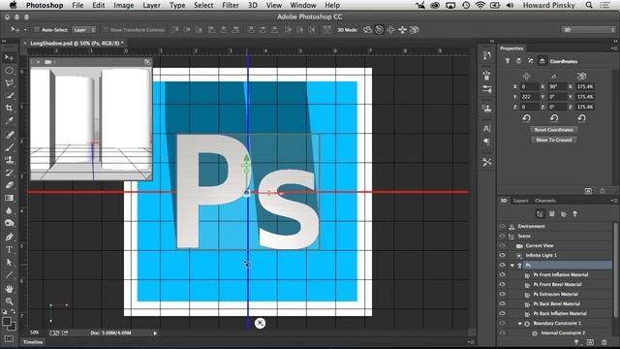
Task: Toggle the Auto-Select checkbox
Action: [37, 30]
